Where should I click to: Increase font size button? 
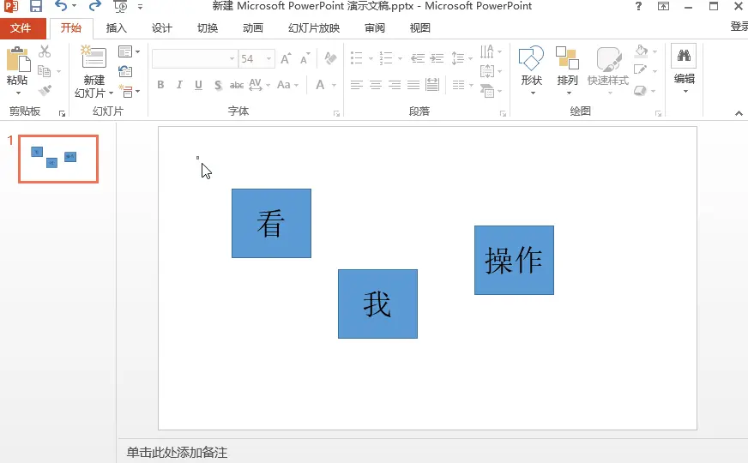286,58
